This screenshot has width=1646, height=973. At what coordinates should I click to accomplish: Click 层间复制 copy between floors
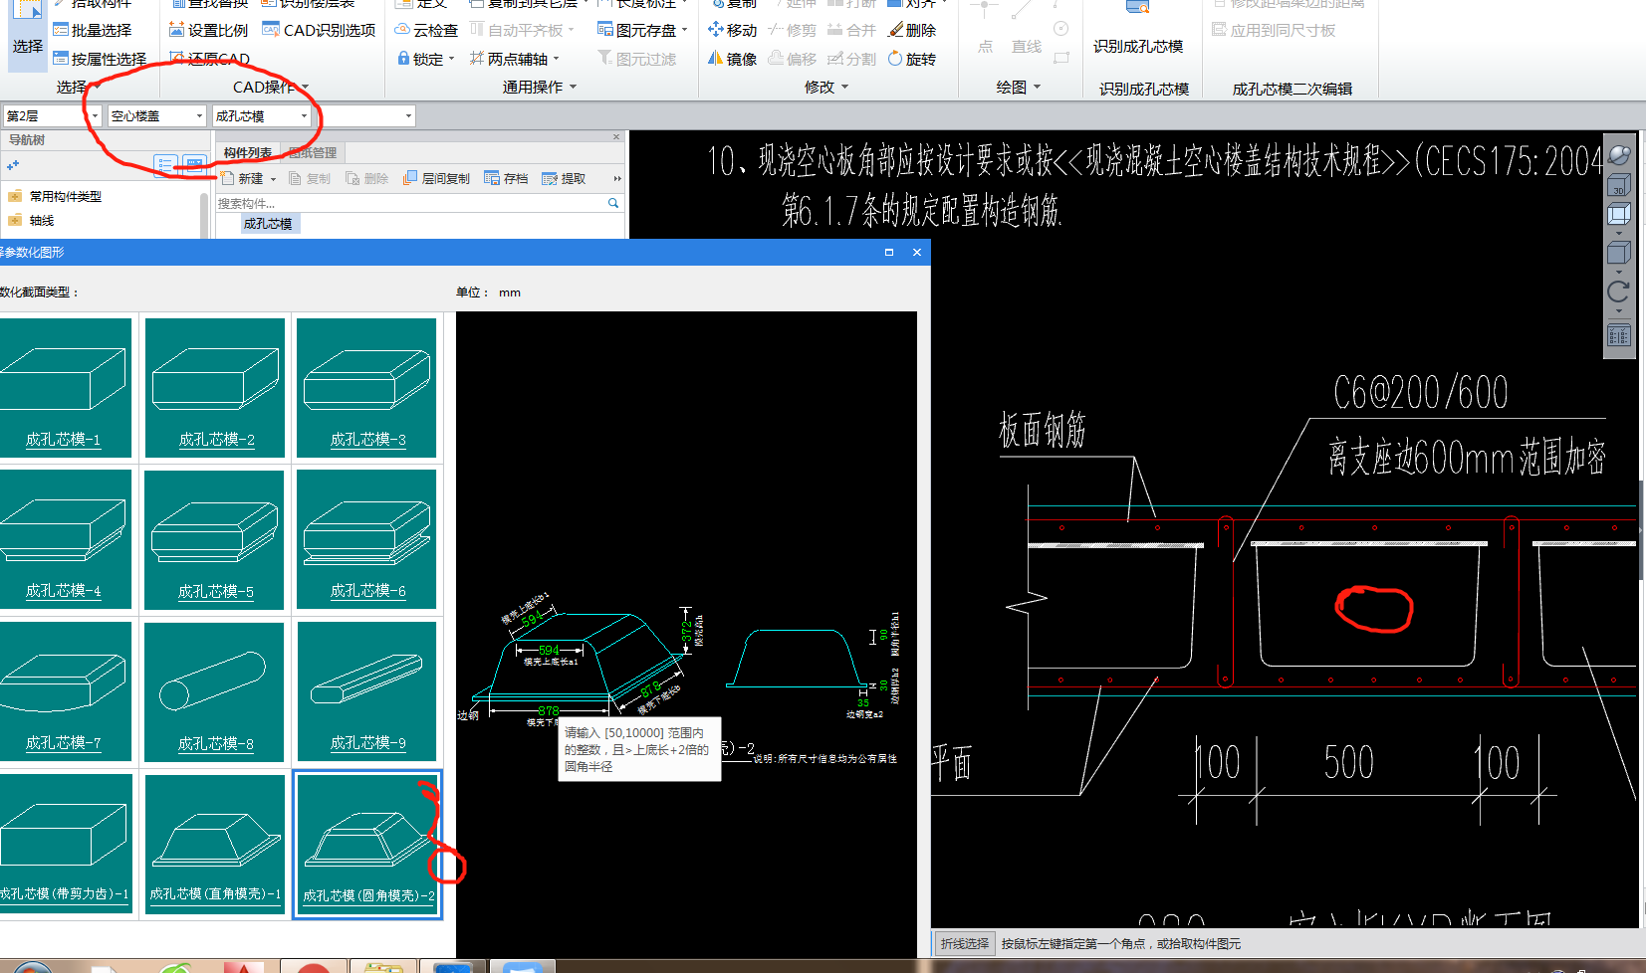click(436, 178)
